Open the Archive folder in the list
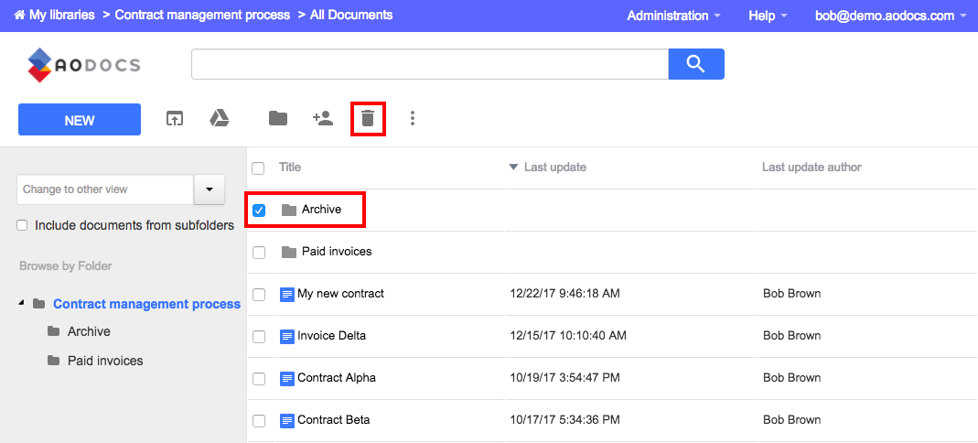This screenshot has height=443, width=978. [x=321, y=210]
